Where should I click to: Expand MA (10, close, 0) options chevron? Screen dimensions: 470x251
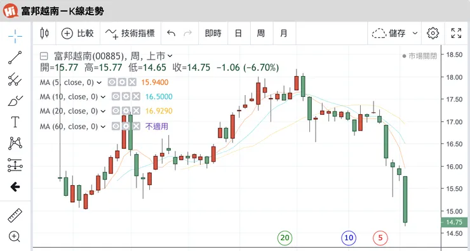click(103, 96)
